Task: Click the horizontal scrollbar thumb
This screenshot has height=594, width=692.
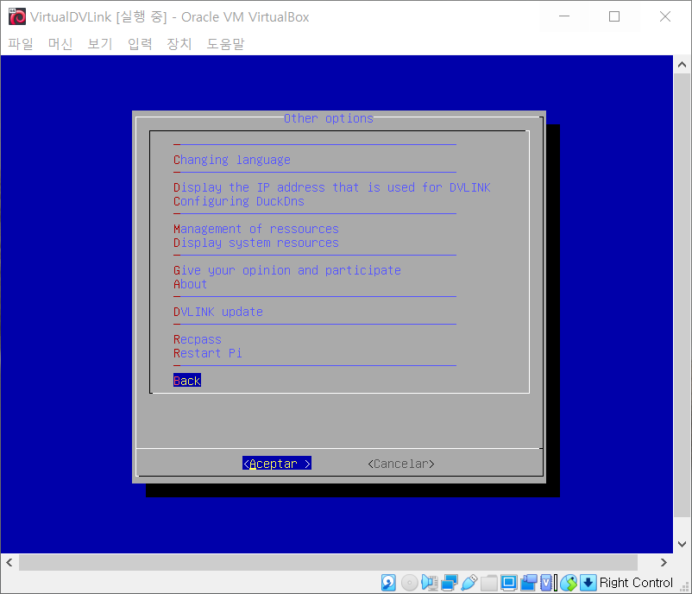Action: [328, 562]
